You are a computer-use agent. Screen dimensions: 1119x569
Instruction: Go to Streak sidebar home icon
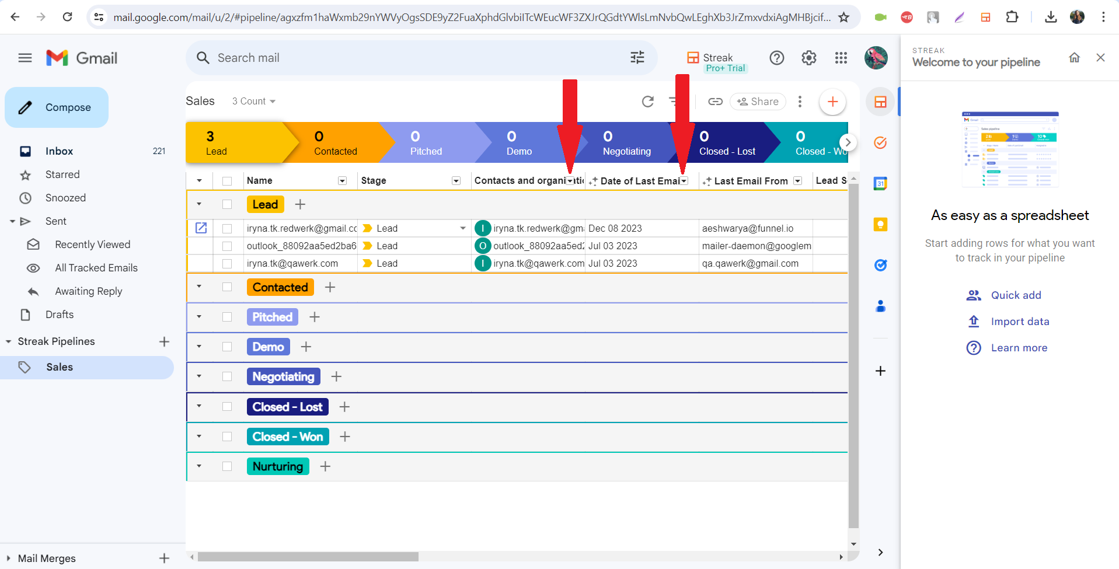[x=1074, y=57]
